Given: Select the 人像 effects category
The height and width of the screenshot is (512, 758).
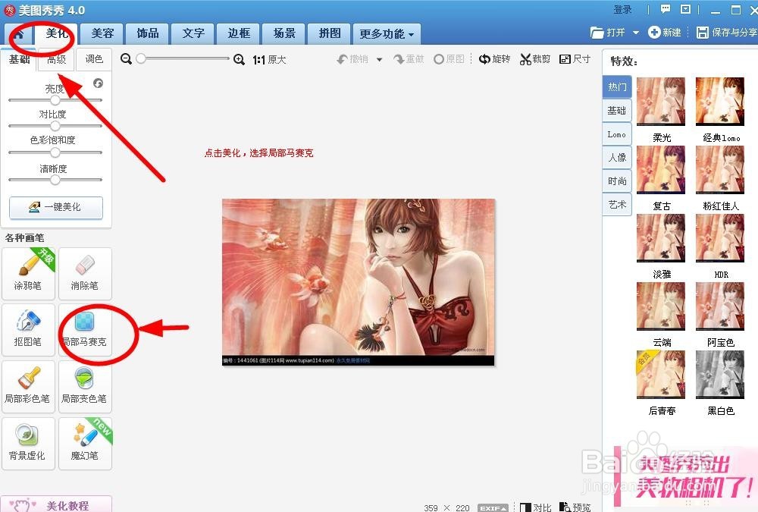Looking at the screenshot, I should [617, 157].
